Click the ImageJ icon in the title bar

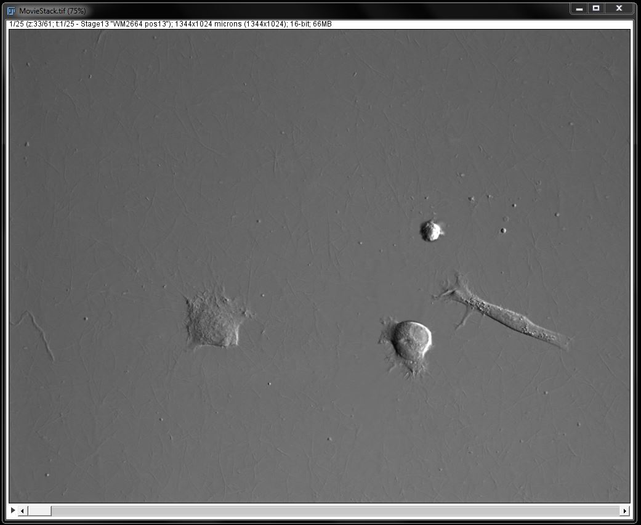pos(12,11)
